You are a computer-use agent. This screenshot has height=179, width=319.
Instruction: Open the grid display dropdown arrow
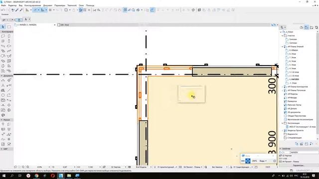tap(54, 10)
